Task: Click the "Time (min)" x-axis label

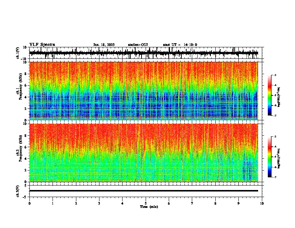Action: pos(149,207)
